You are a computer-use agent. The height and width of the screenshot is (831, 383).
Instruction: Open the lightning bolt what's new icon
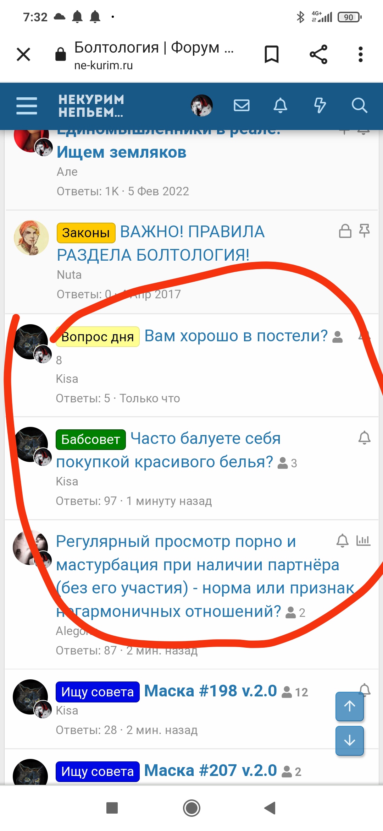click(320, 105)
